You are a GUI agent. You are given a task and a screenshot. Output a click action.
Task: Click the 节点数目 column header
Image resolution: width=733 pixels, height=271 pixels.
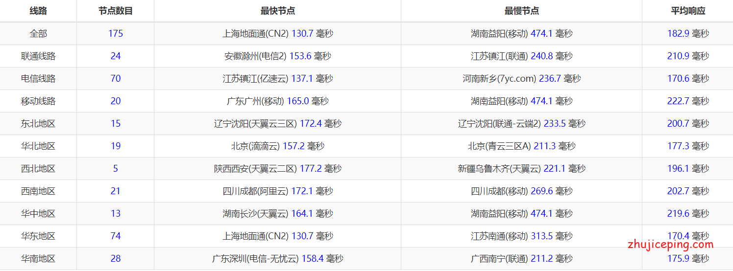click(x=116, y=11)
